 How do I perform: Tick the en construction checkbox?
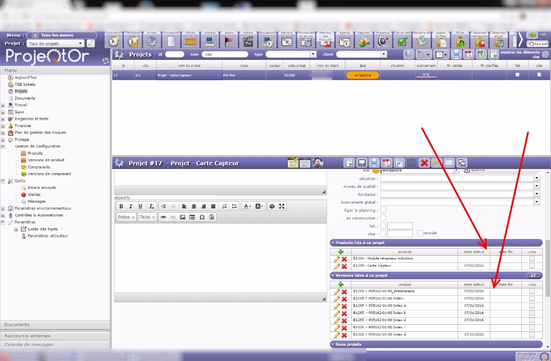click(x=383, y=218)
